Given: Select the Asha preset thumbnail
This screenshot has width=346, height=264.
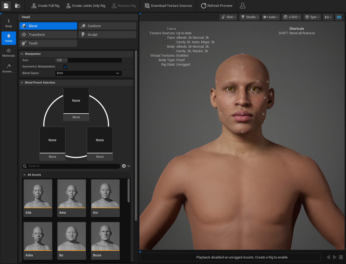Looking at the screenshot, I should click(x=38, y=241).
